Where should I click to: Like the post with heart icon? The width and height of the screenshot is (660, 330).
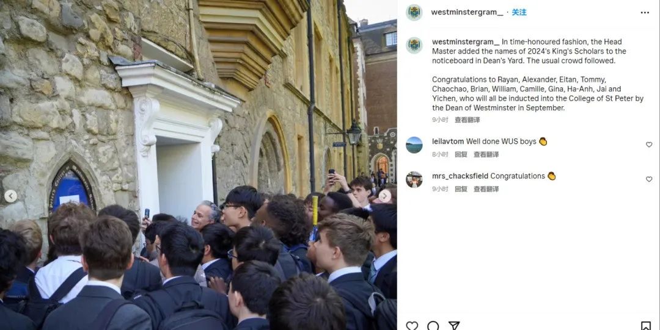pyautogui.click(x=412, y=326)
